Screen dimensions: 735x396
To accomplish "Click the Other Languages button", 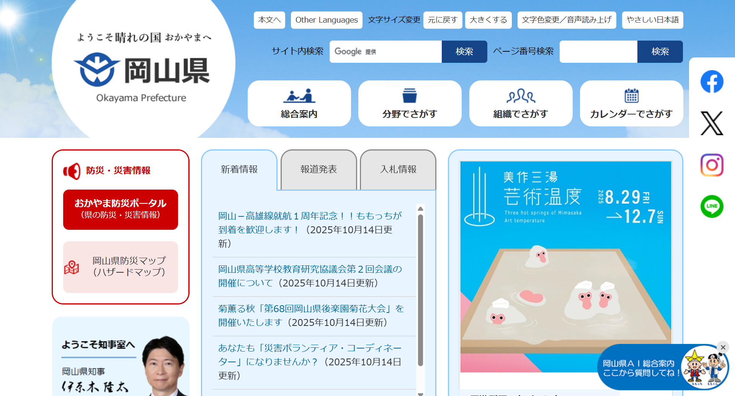I will point(326,20).
